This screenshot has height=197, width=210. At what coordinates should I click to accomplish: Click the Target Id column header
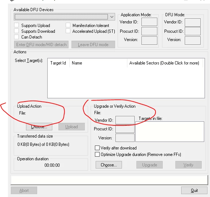click(58, 63)
